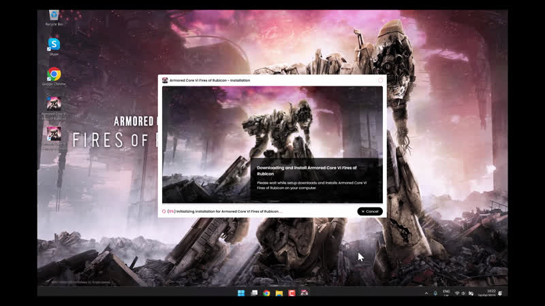Open the Recycle Bin desktop icon
Viewport: 545px width, 306px height.
click(x=54, y=18)
